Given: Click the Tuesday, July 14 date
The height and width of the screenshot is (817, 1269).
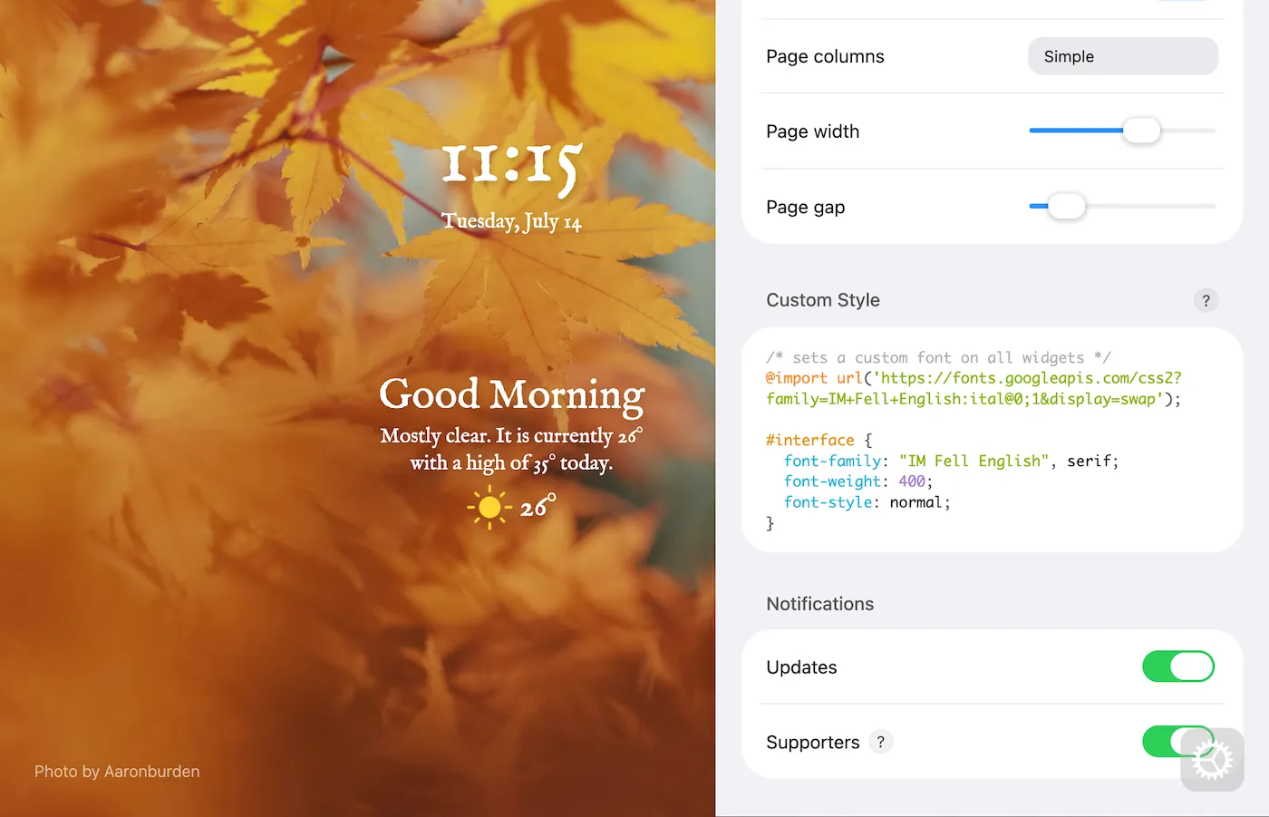Looking at the screenshot, I should pyautogui.click(x=511, y=221).
